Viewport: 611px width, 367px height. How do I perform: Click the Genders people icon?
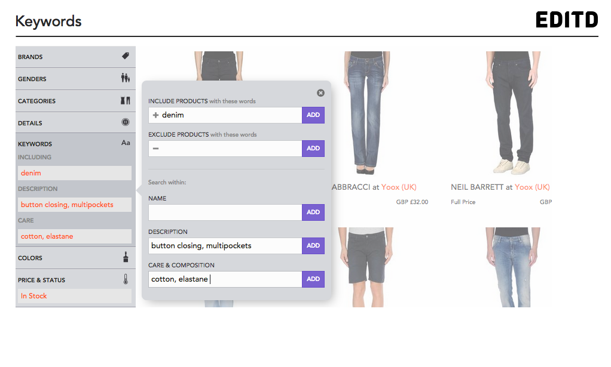[x=125, y=78]
